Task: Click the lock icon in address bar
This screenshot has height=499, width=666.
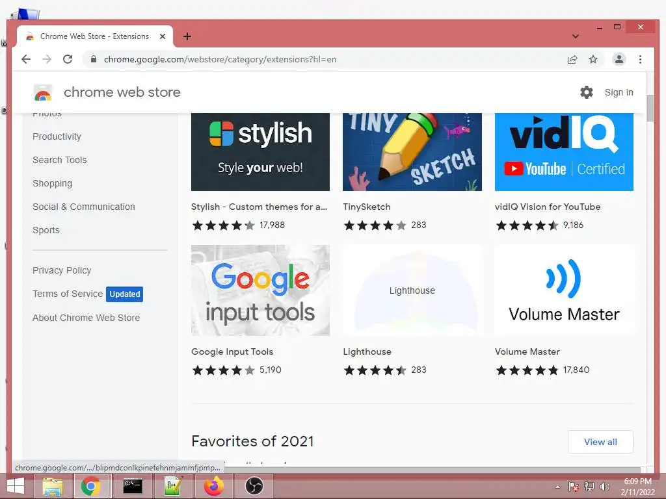Action: point(94,59)
